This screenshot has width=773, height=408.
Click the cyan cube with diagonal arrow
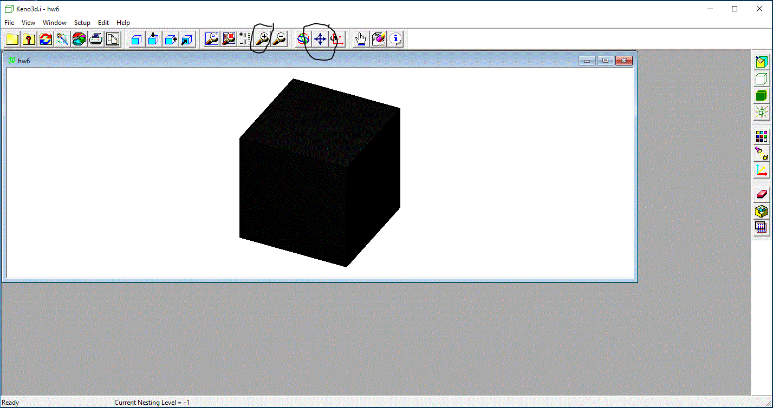(x=187, y=39)
